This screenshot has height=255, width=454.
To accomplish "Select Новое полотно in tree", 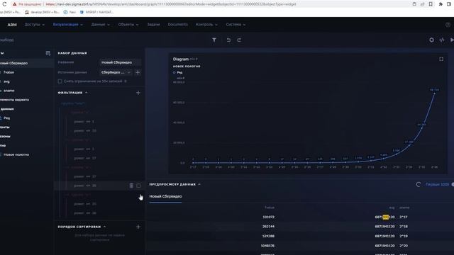I will coord(16,154).
